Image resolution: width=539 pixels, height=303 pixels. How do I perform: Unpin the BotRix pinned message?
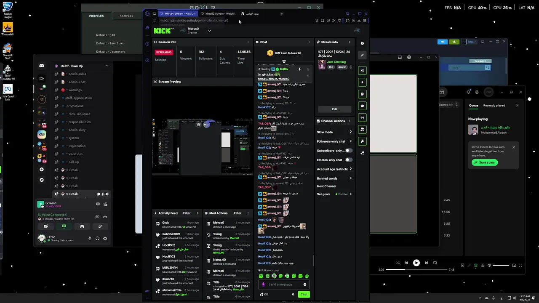pos(300,69)
